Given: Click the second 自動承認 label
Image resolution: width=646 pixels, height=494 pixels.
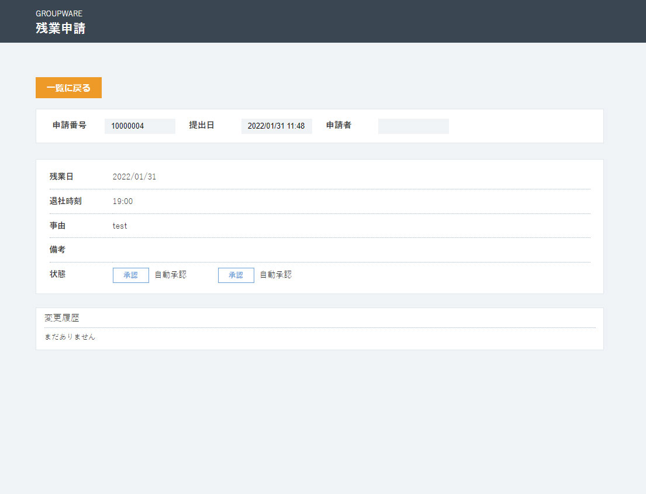Looking at the screenshot, I should [x=275, y=275].
